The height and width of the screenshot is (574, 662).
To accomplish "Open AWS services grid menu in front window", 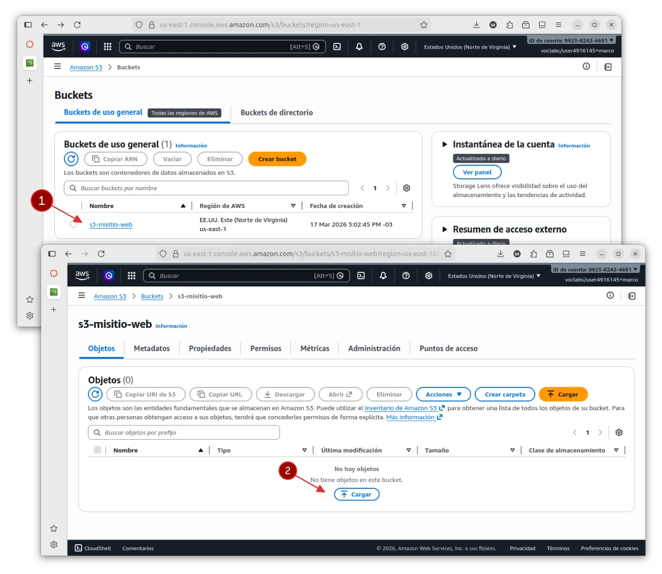I will [x=131, y=275].
